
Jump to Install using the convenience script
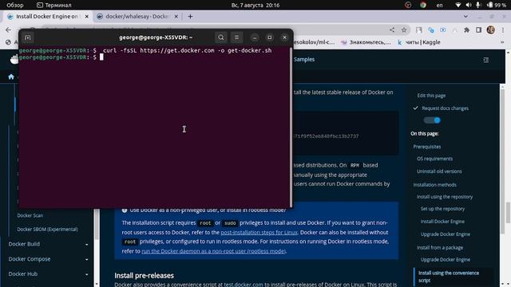(x=449, y=277)
